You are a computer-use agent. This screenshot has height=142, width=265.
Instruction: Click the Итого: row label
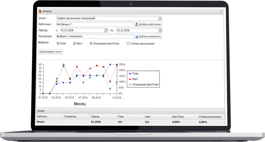(41, 122)
